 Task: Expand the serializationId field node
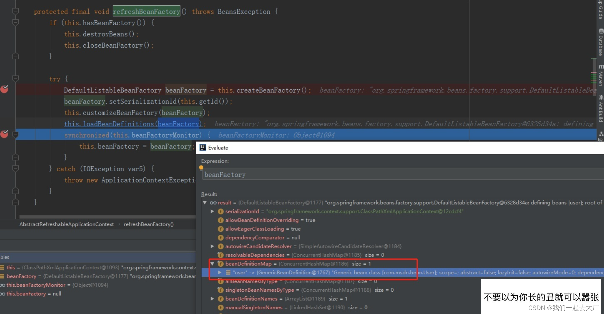point(212,211)
